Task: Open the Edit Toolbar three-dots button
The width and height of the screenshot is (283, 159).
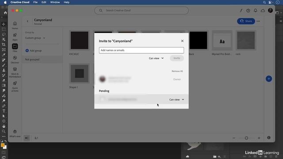Action: [4, 136]
